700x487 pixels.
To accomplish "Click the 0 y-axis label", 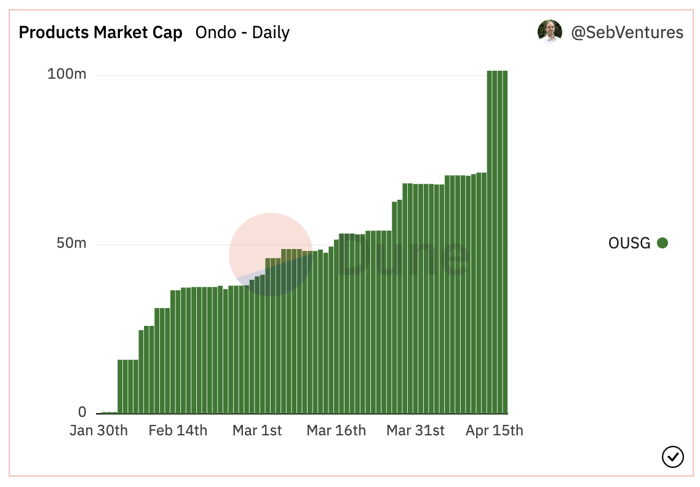I will tap(82, 412).
